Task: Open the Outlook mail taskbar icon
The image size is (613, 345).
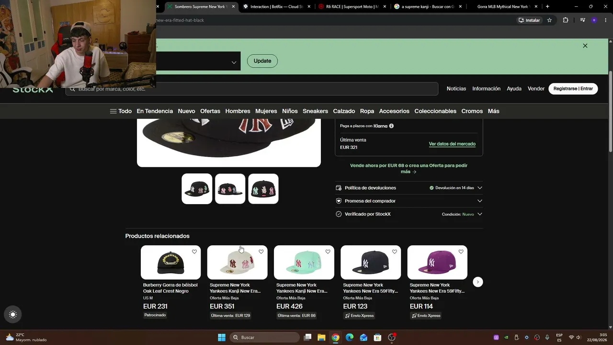Action: 363,337
